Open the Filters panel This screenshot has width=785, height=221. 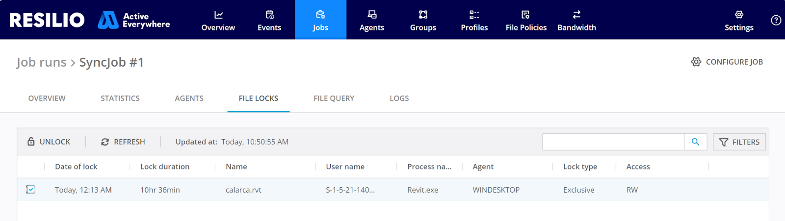pyautogui.click(x=739, y=142)
